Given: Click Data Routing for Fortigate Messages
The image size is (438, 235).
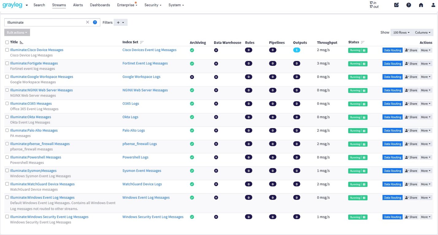Looking at the screenshot, I should coord(393,64).
